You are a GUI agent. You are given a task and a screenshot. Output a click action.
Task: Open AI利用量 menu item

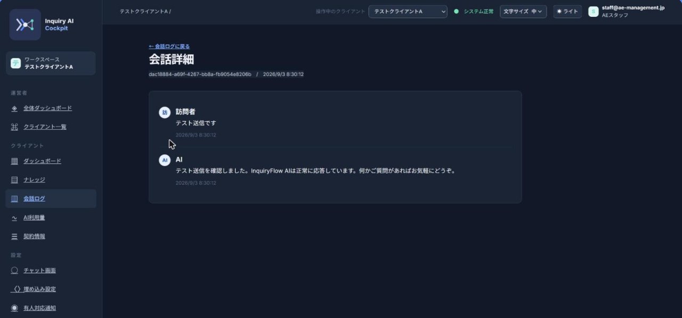point(34,218)
